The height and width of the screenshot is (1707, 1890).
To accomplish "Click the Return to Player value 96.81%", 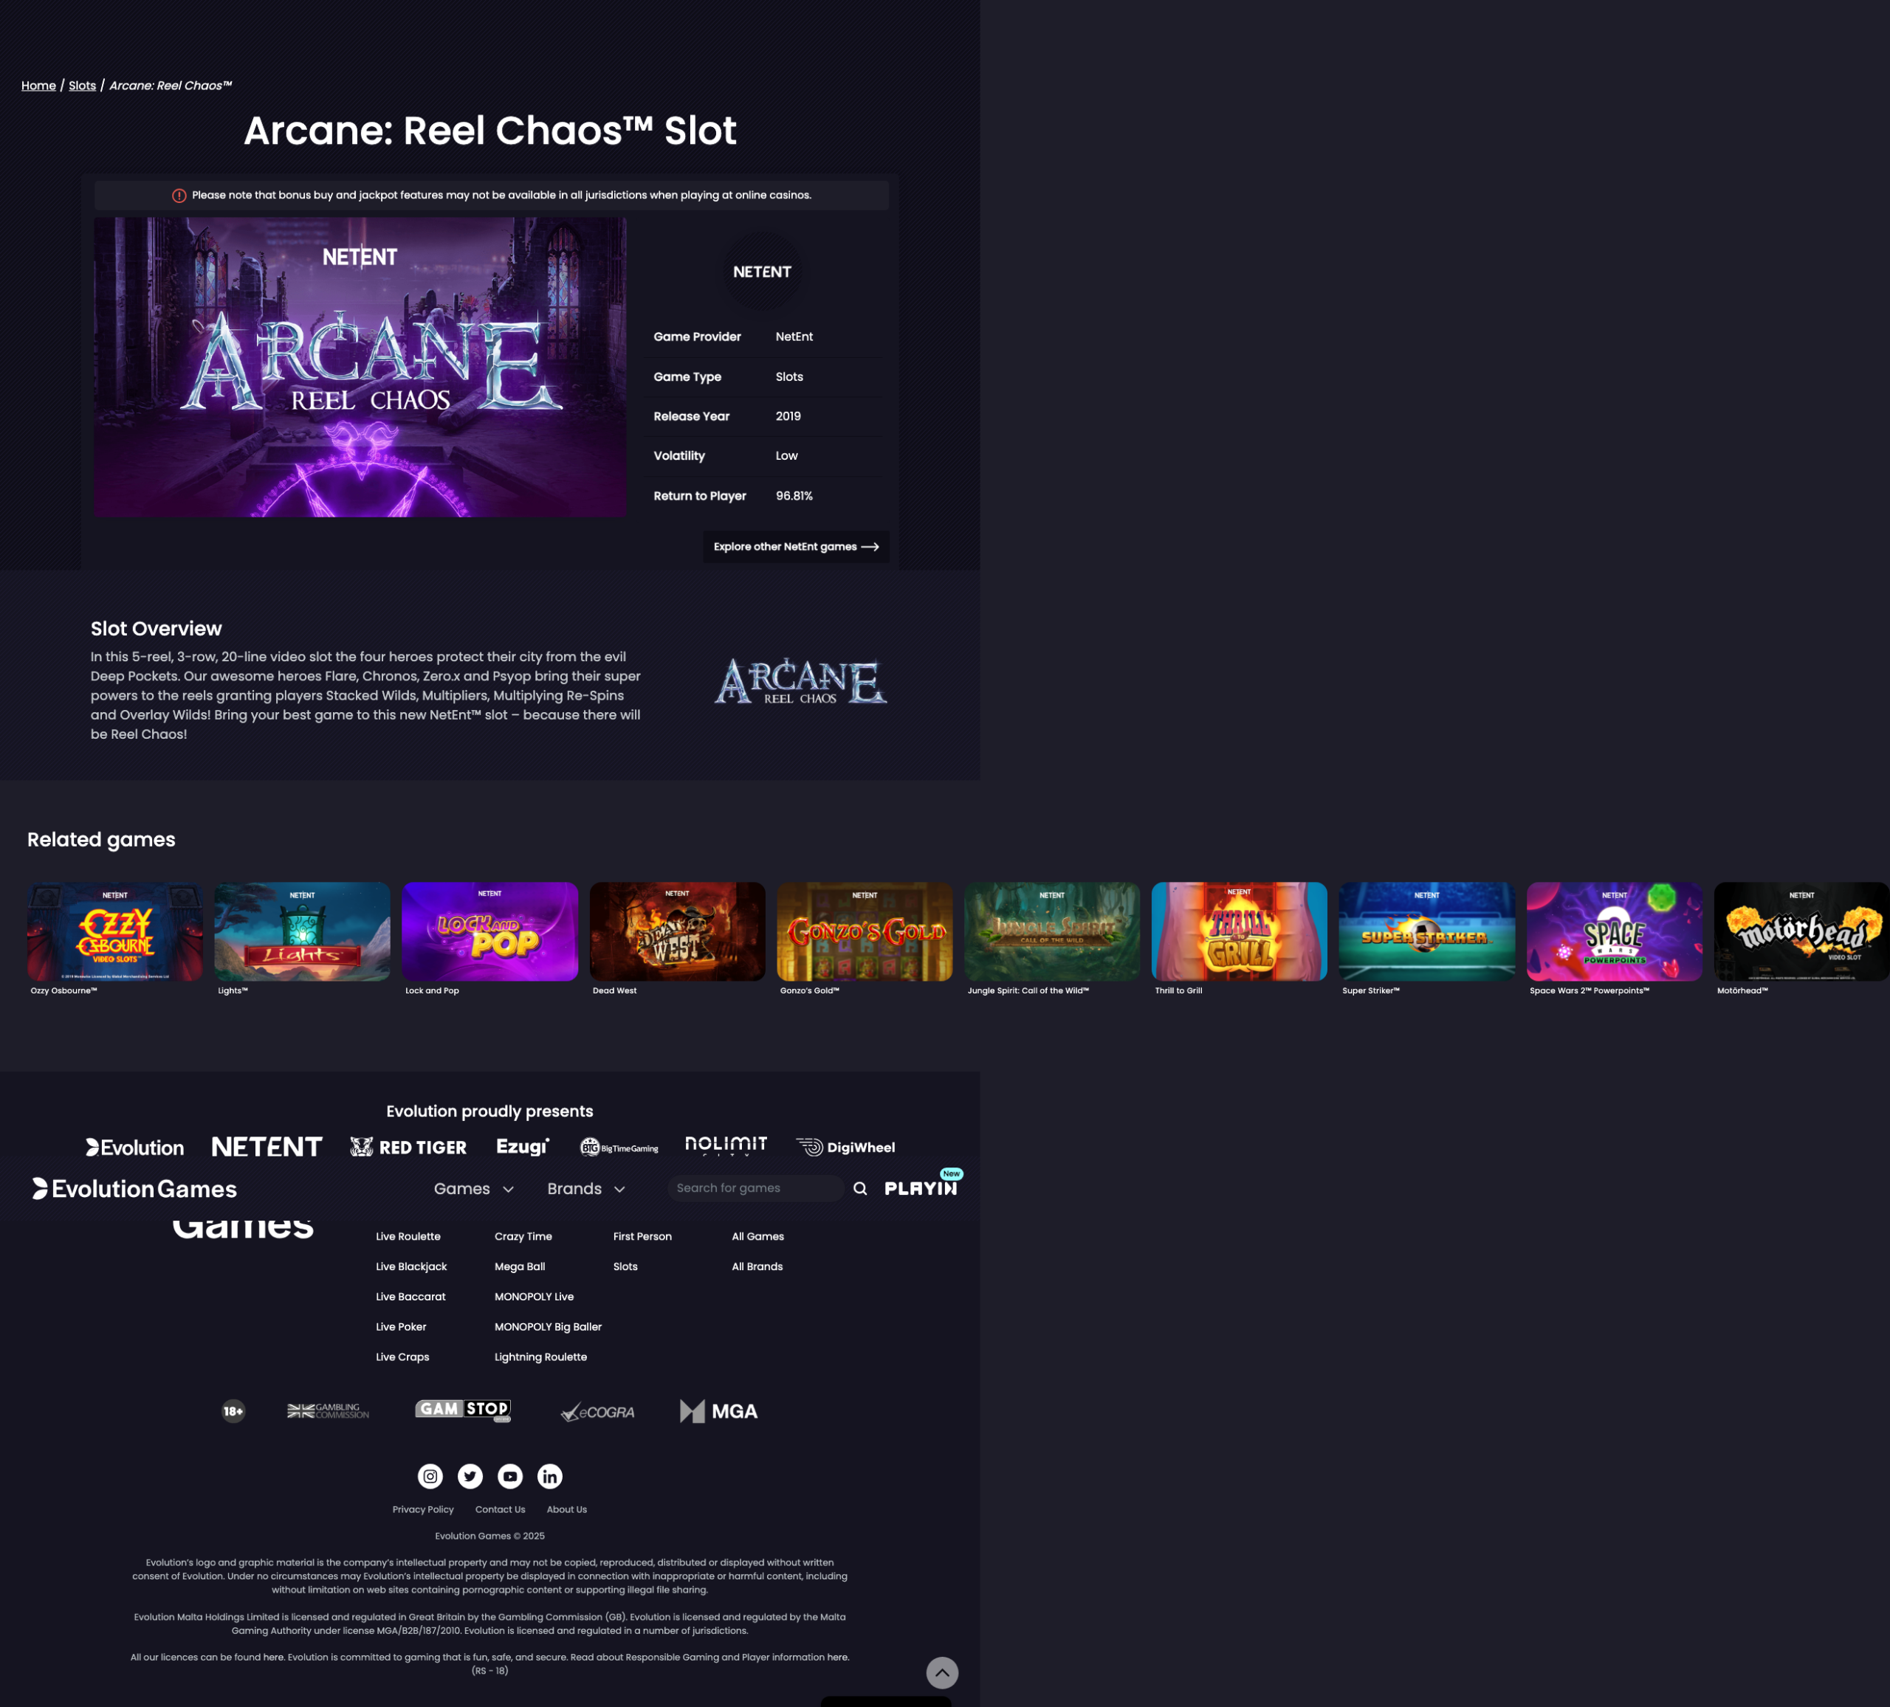I will [x=794, y=496].
